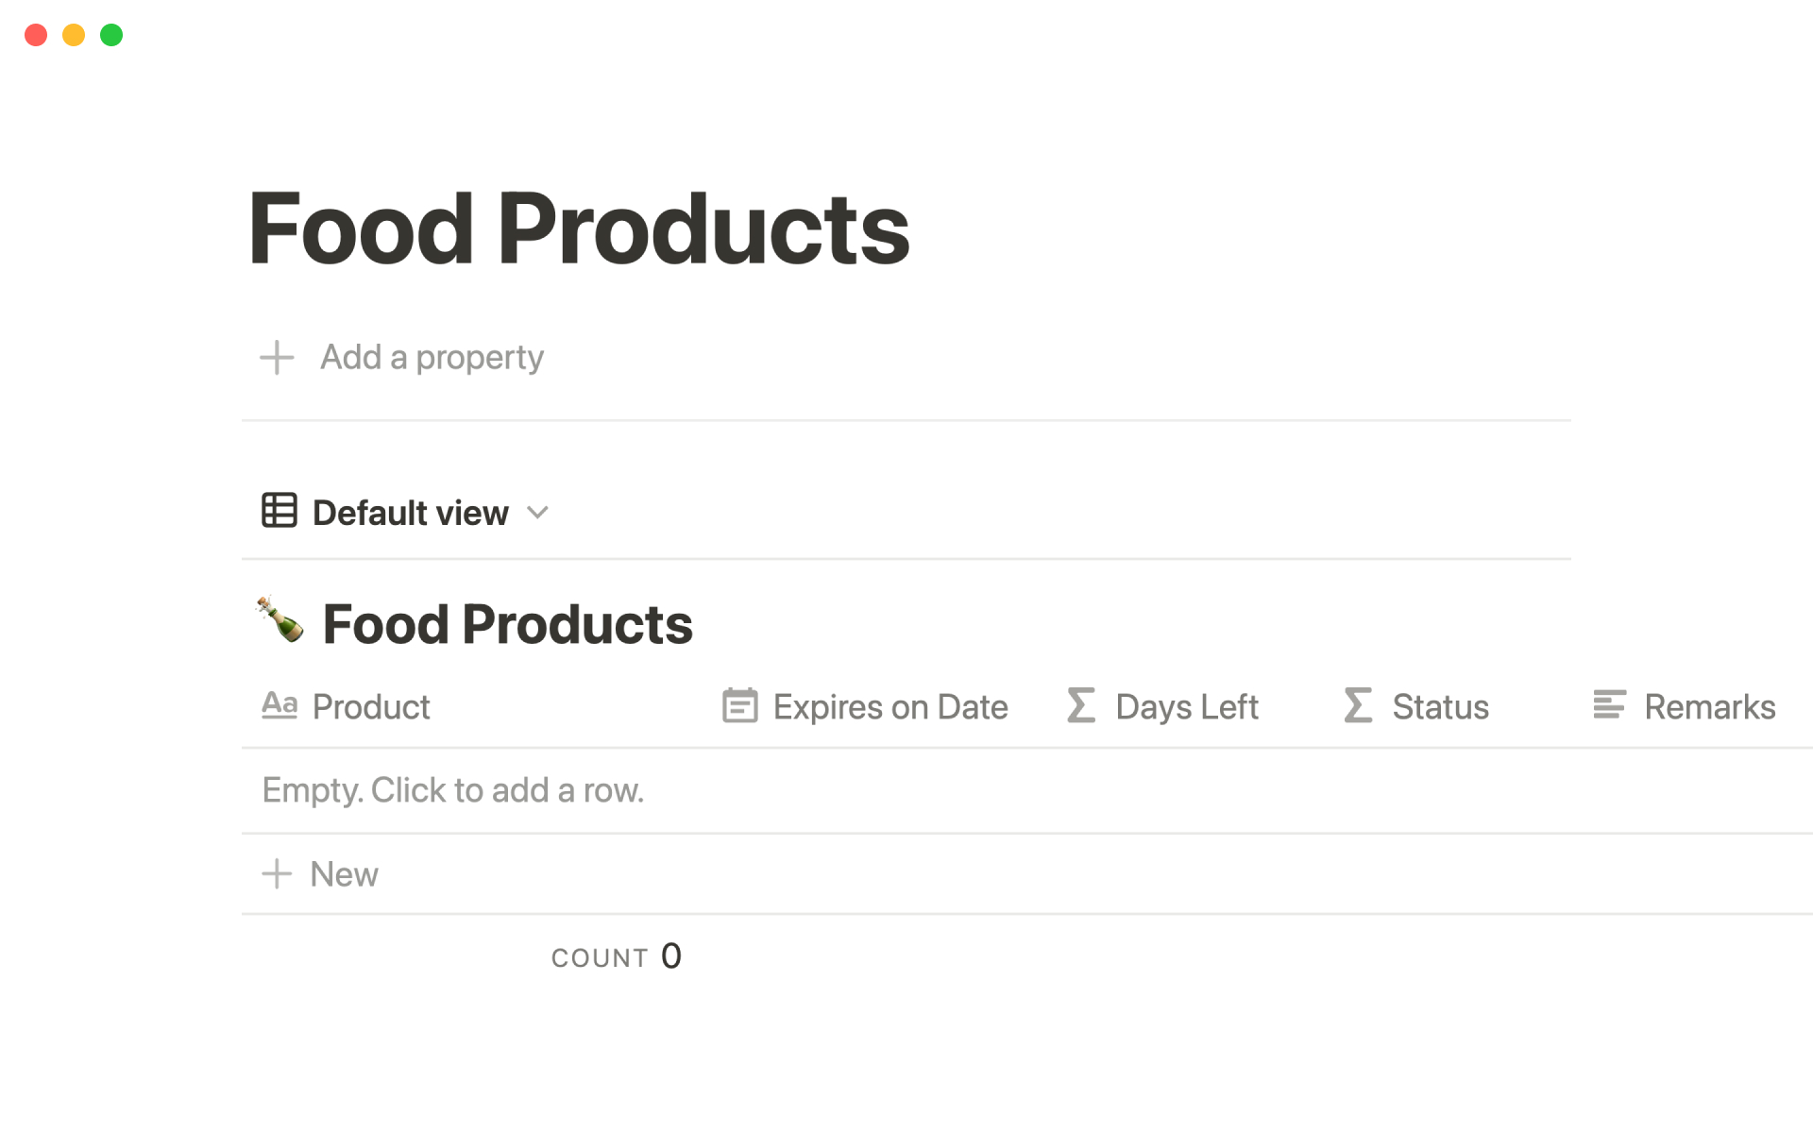Select the Default view tab label

pyautogui.click(x=410, y=513)
